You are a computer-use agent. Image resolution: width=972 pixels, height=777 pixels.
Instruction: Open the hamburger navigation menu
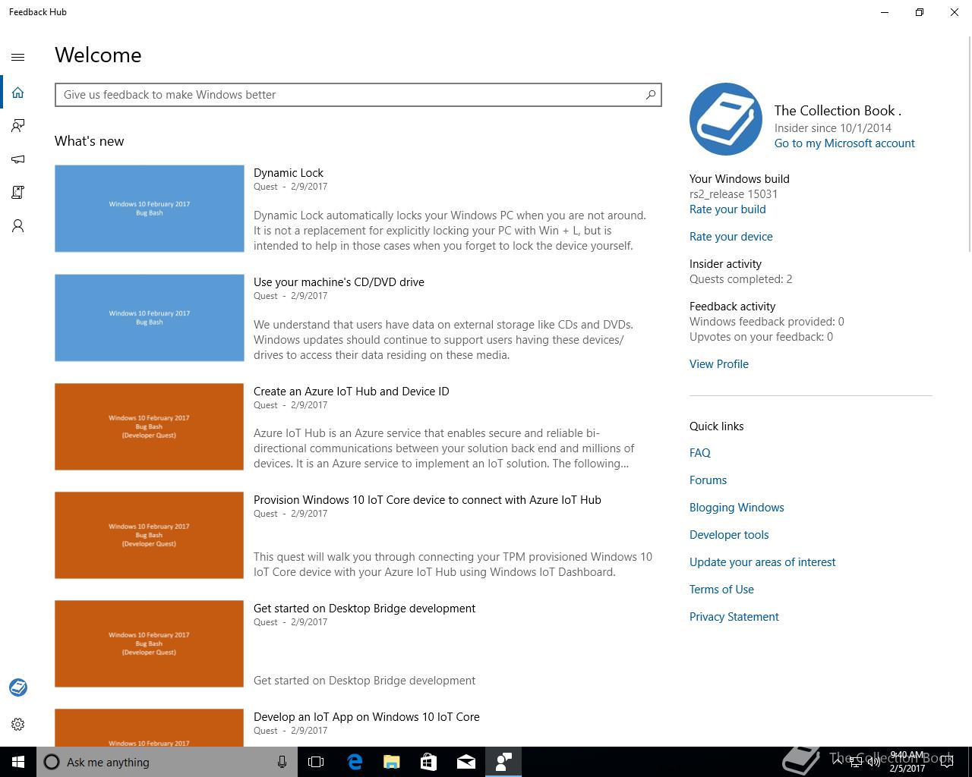click(18, 57)
